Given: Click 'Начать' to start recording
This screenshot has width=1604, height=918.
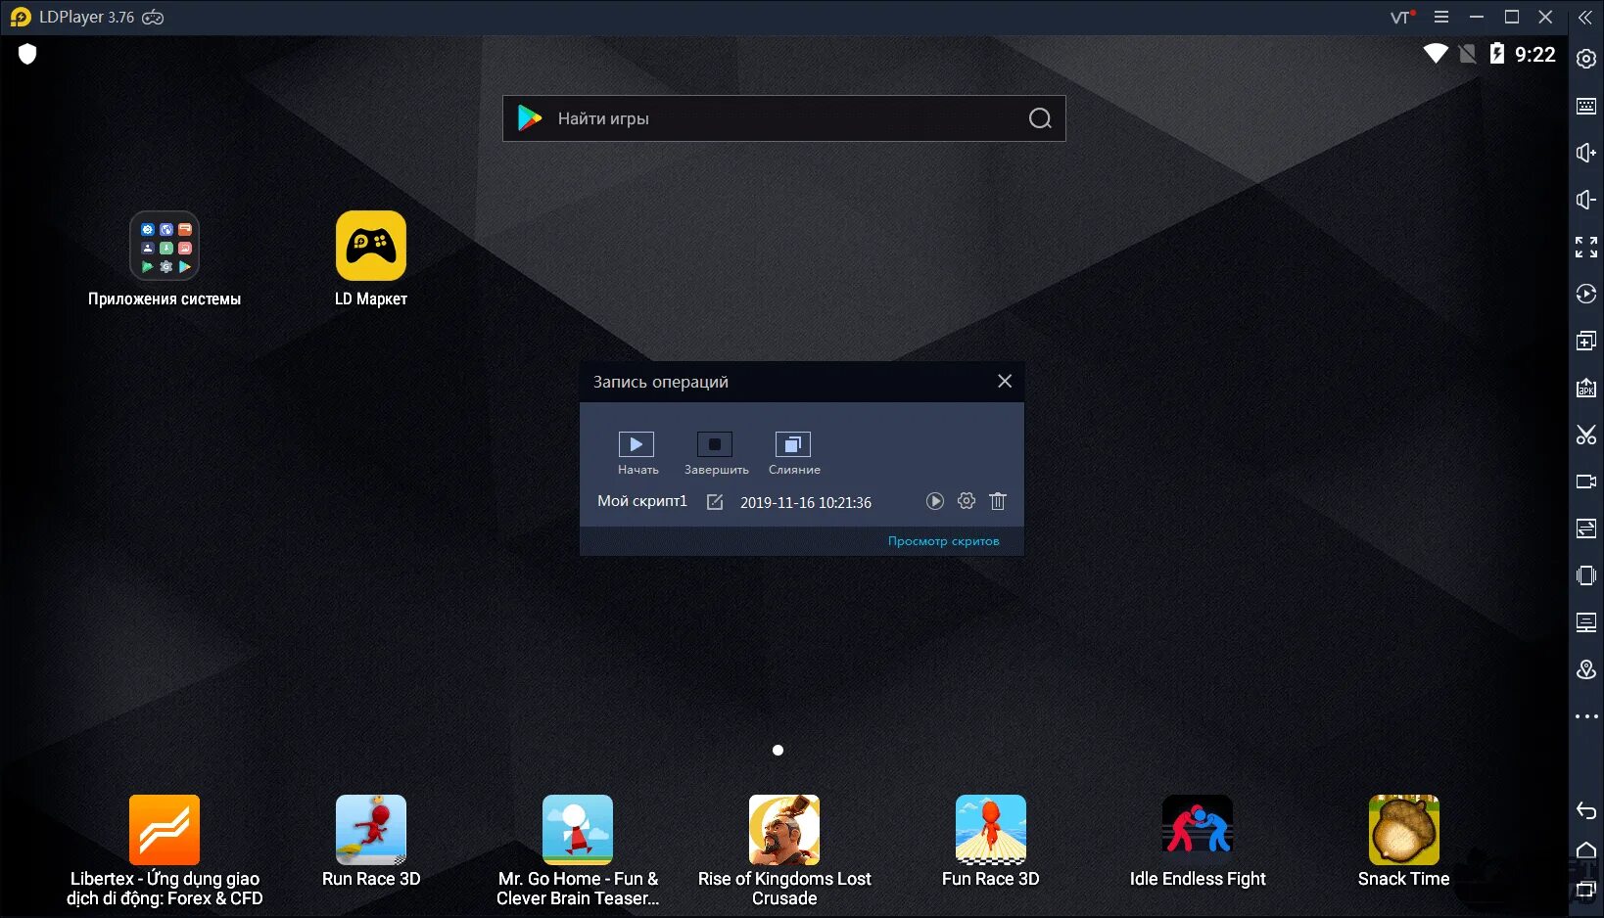Looking at the screenshot, I should point(637,453).
